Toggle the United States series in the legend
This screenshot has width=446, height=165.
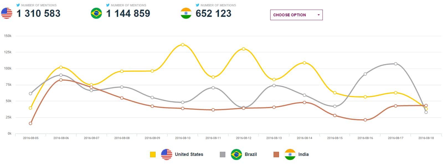point(189,154)
